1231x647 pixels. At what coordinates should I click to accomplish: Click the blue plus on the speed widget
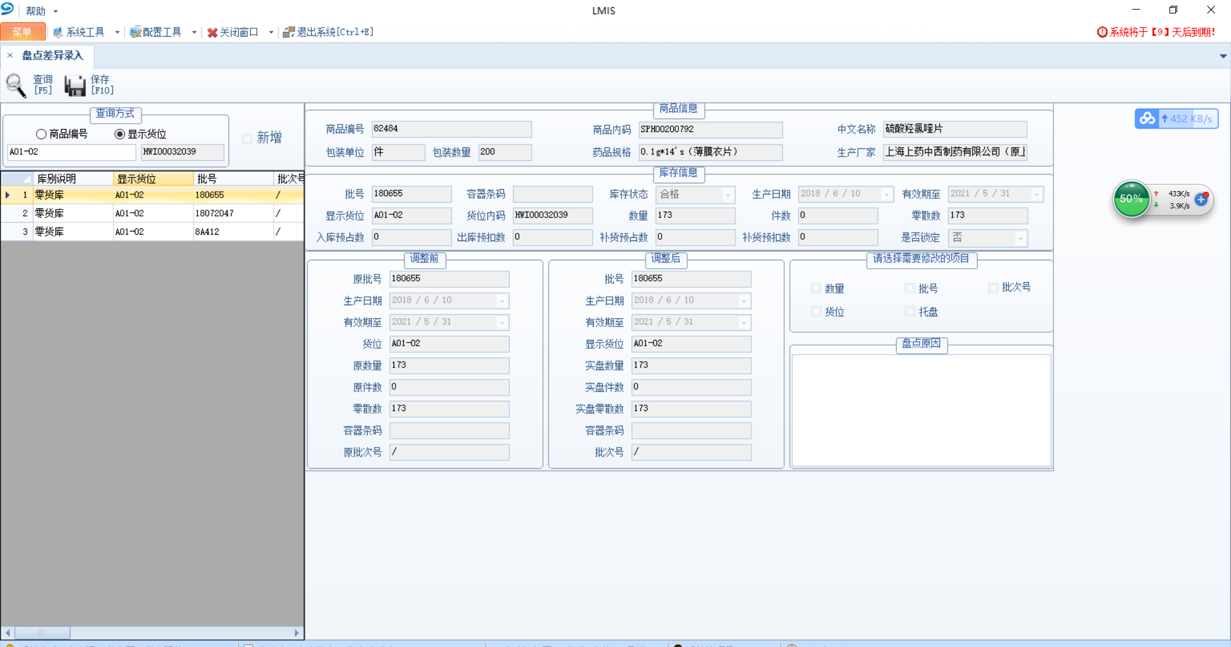(1201, 199)
